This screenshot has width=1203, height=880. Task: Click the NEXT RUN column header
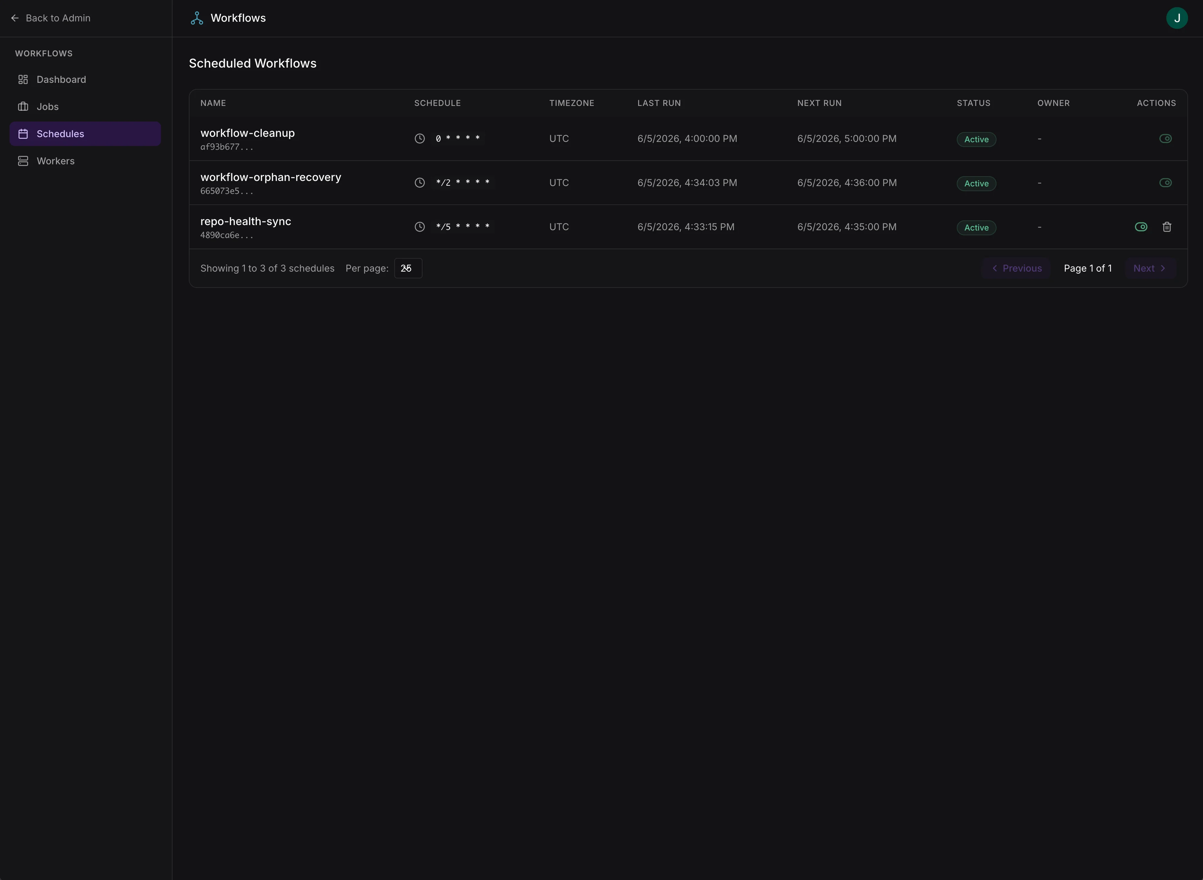pyautogui.click(x=820, y=103)
